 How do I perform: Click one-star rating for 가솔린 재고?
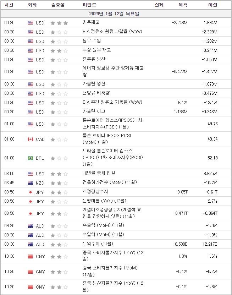pos(59,112)
